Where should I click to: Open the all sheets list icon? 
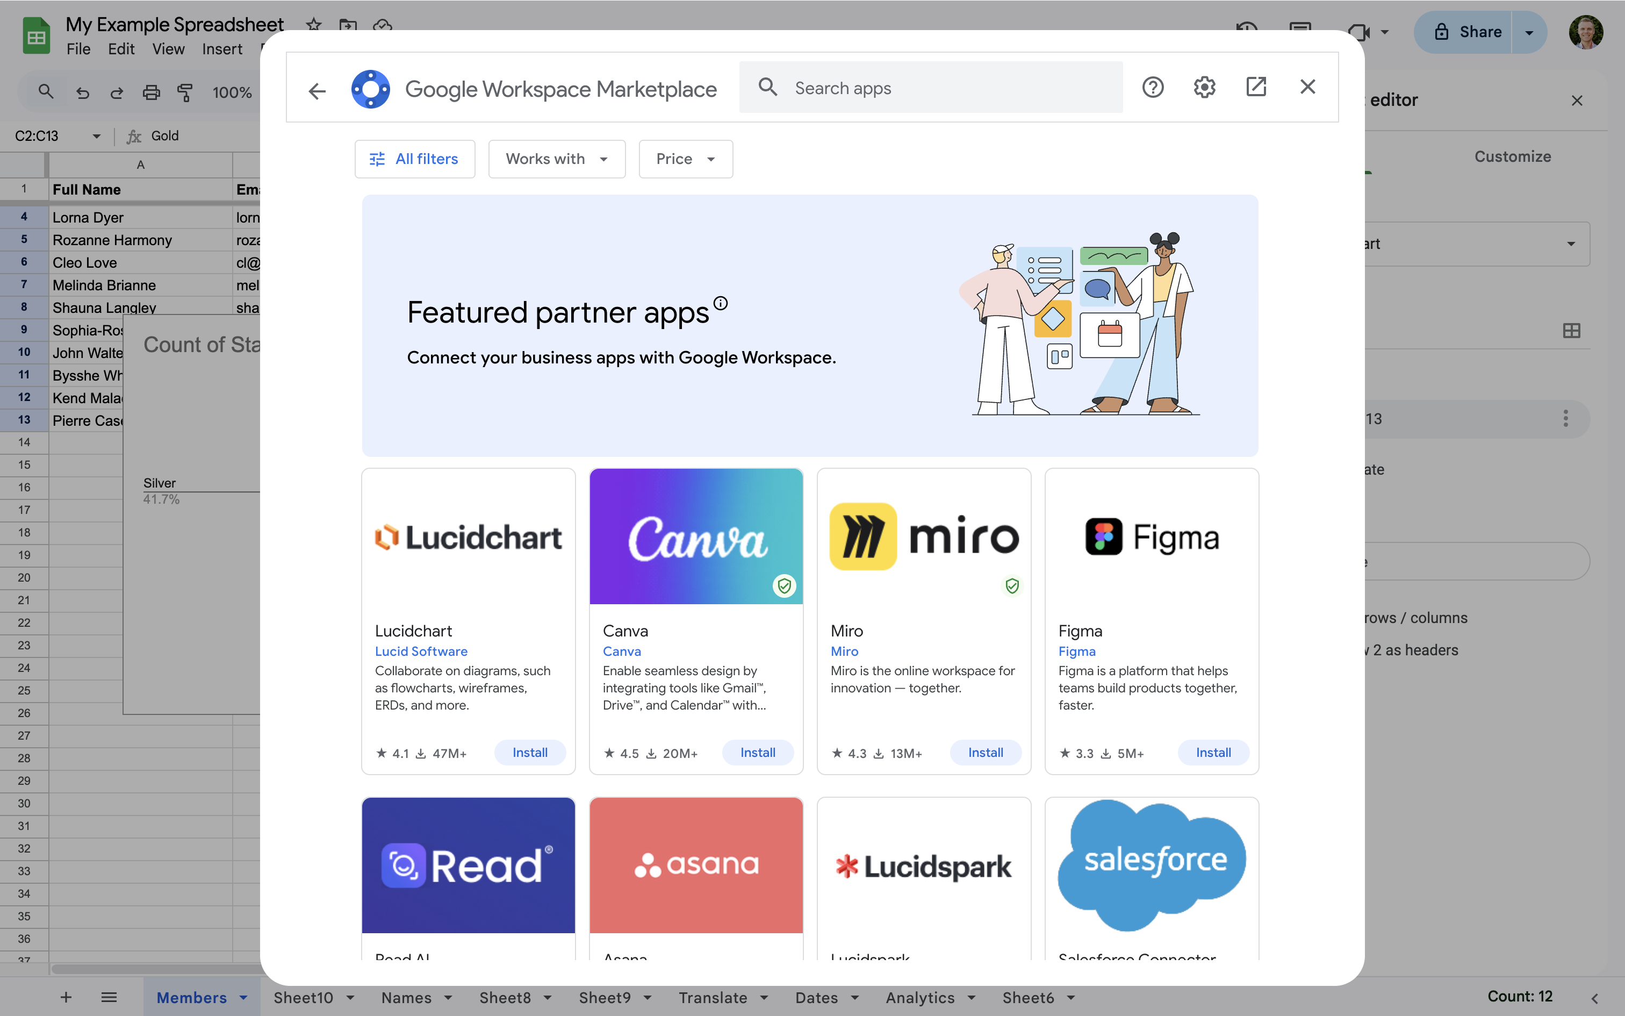coord(110,997)
